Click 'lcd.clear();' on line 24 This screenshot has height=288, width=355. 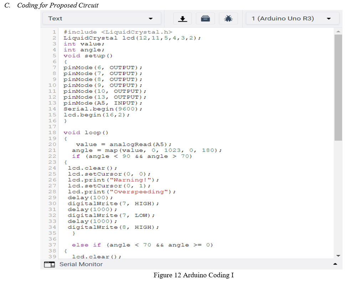click(92, 168)
